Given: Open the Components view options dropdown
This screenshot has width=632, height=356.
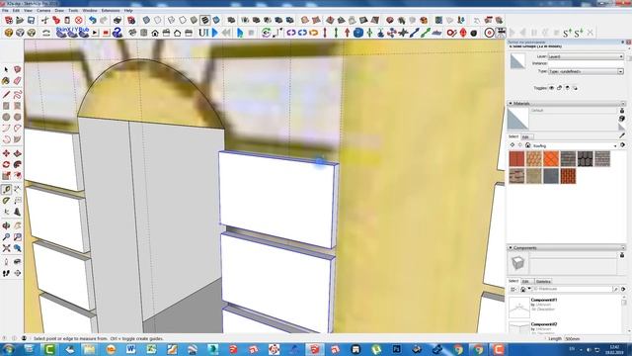Looking at the screenshot, I should pyautogui.click(x=513, y=290).
